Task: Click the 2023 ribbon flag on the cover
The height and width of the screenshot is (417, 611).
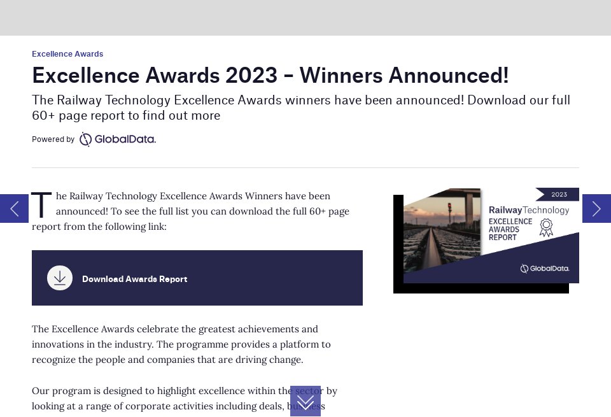Action: coord(559,194)
